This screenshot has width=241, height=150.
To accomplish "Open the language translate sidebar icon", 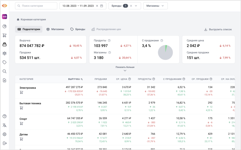I will [5, 125].
